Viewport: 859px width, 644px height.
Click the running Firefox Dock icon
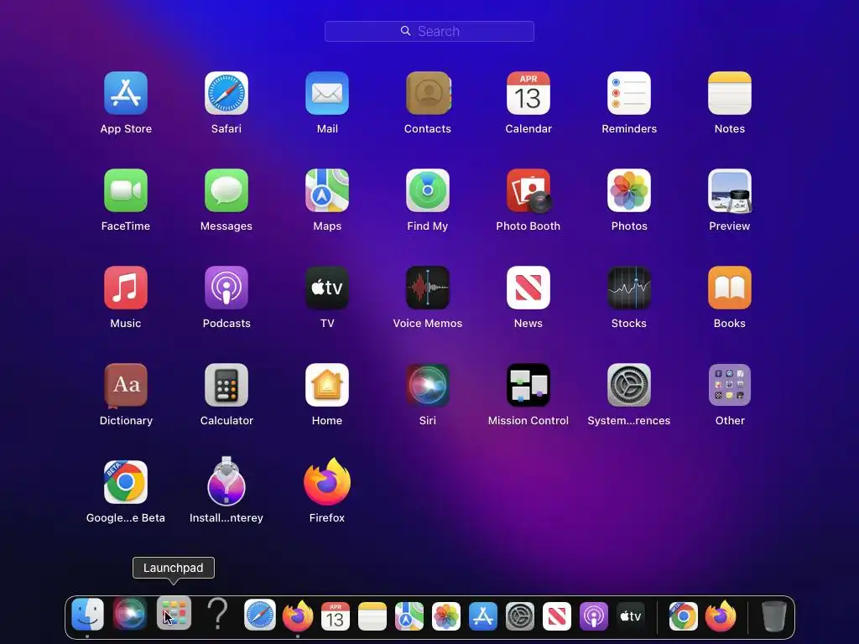pos(298,615)
